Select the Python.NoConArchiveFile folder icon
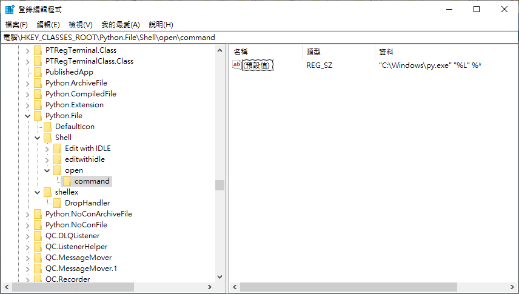 click(38, 214)
